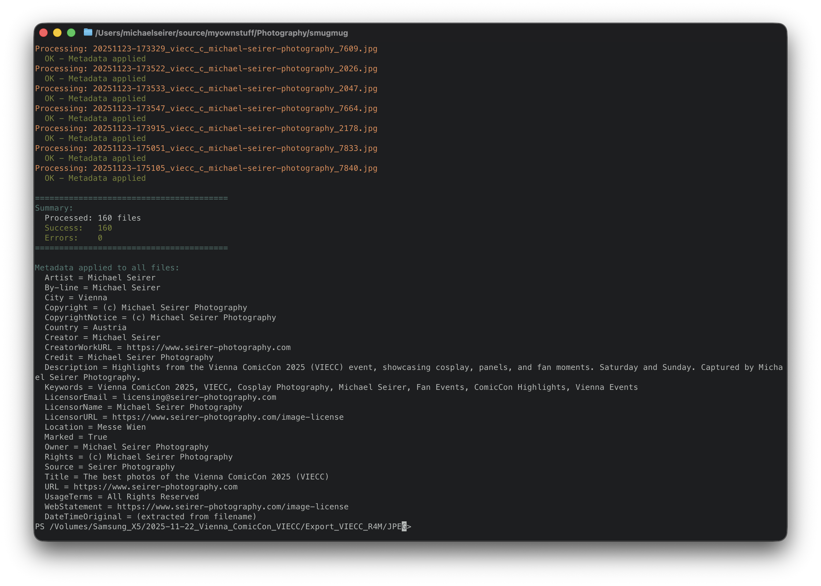Click the blinking cursor at the PS prompt

[x=404, y=527]
